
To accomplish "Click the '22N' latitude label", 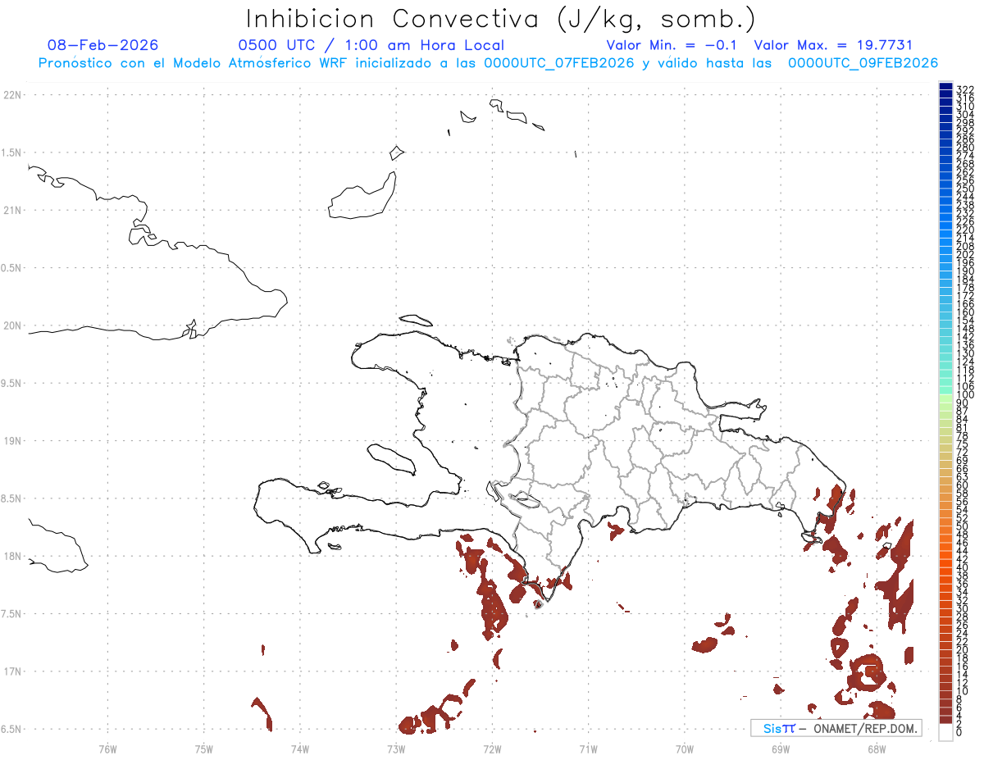I will point(11,95).
